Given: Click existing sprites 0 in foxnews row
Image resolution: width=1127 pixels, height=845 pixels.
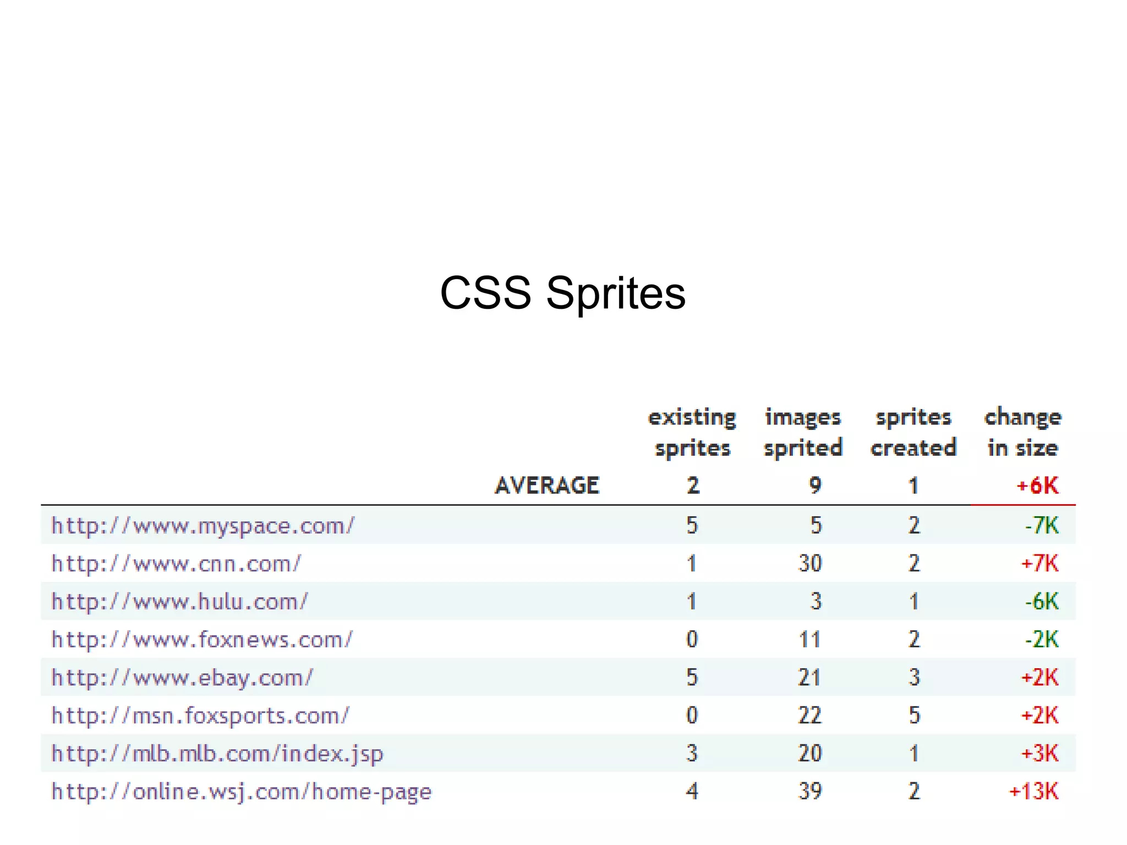Looking at the screenshot, I should [692, 640].
